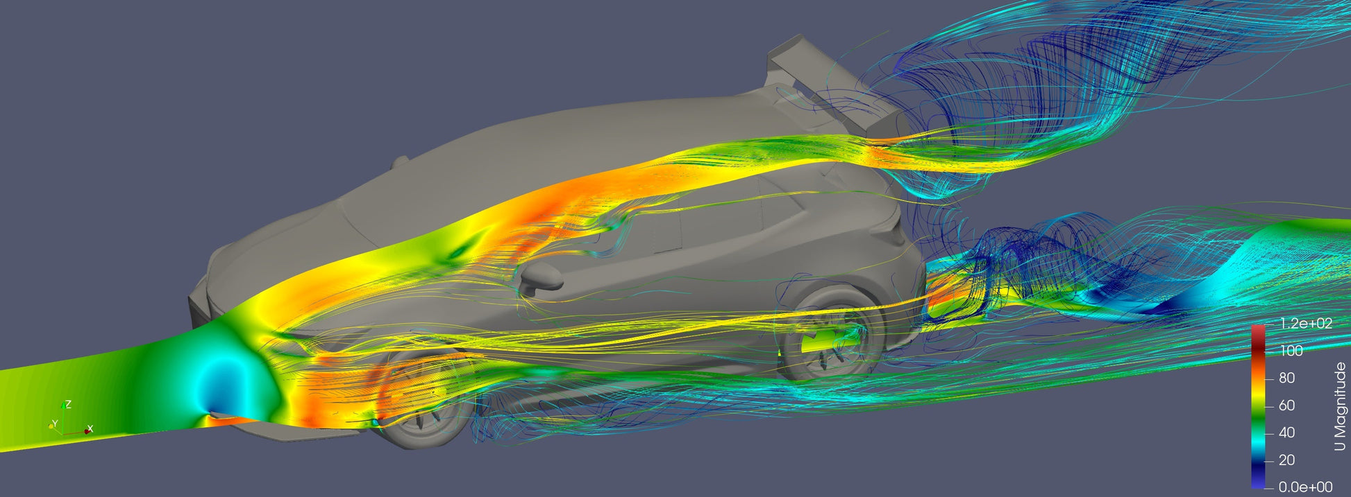Pick the dark blue bottom of color bar

click(x=1258, y=478)
